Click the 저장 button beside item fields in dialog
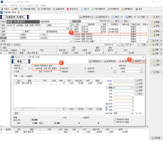Image resolution: width=163 pixels, height=144 pixels. point(139,90)
